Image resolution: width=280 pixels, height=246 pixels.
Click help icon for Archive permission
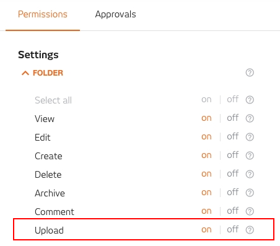[x=250, y=193]
